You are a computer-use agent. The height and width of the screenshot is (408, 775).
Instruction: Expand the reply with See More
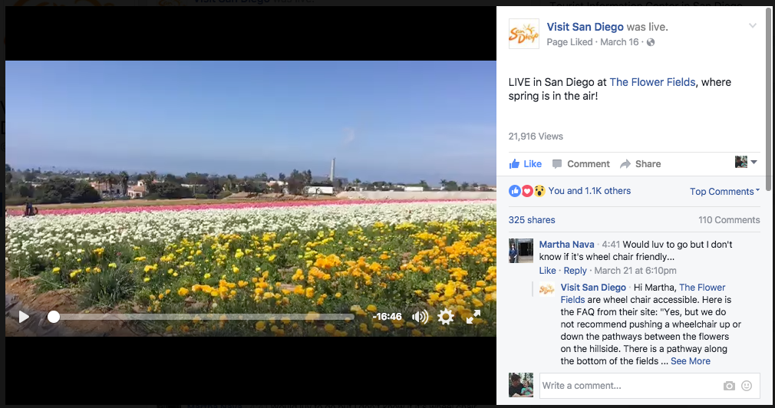pyautogui.click(x=691, y=361)
